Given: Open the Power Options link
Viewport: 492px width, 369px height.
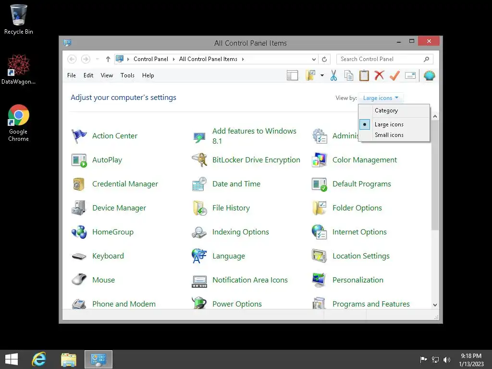Looking at the screenshot, I should coord(237,304).
